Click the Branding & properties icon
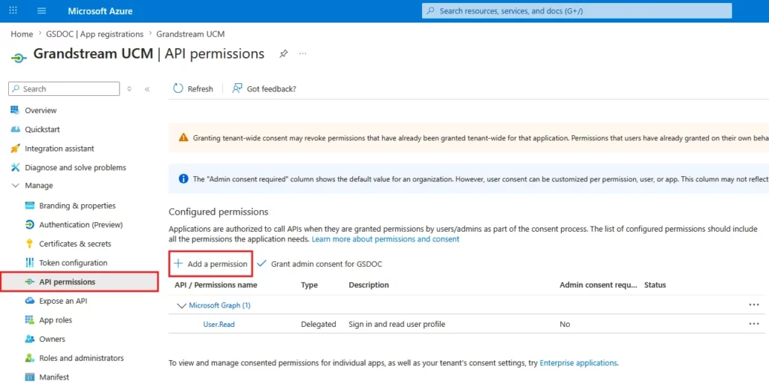Image resolution: width=769 pixels, height=390 pixels. click(x=29, y=205)
